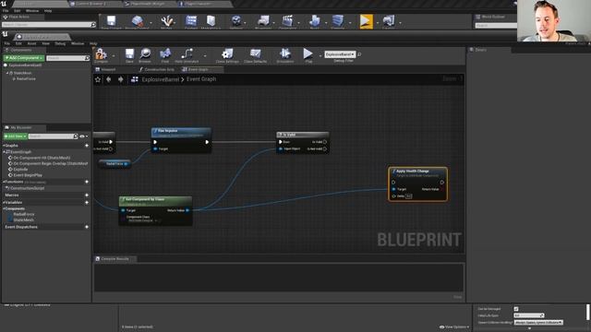Click the Components panel search field
Screen dimensions: 591x332
[67, 58]
